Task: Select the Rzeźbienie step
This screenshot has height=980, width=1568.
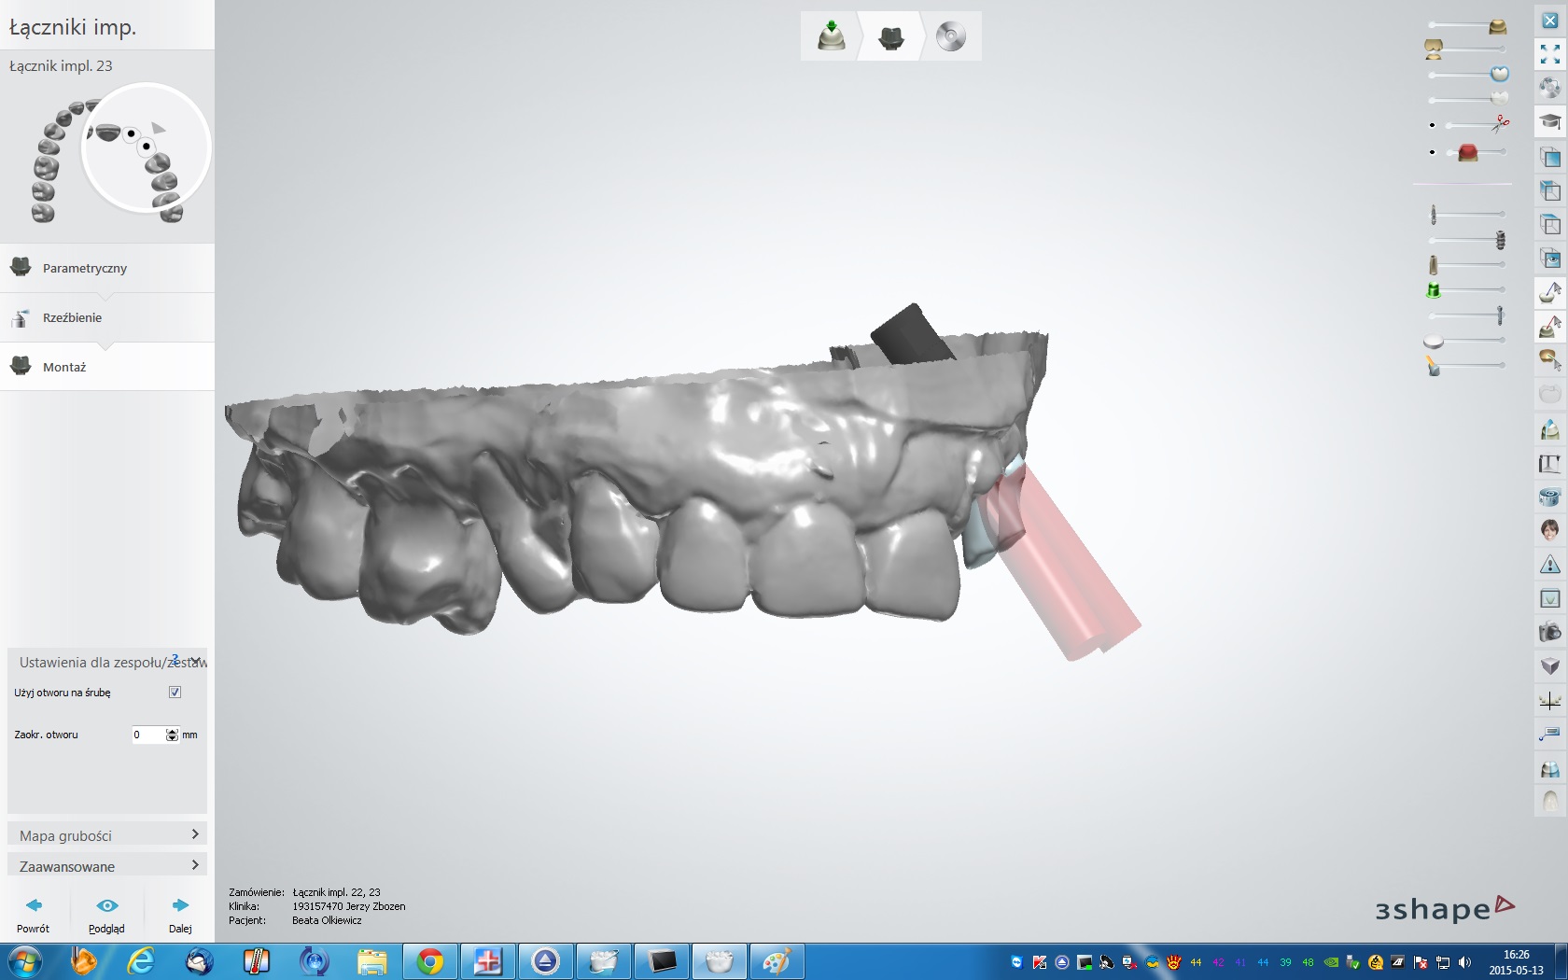Action: click(72, 317)
